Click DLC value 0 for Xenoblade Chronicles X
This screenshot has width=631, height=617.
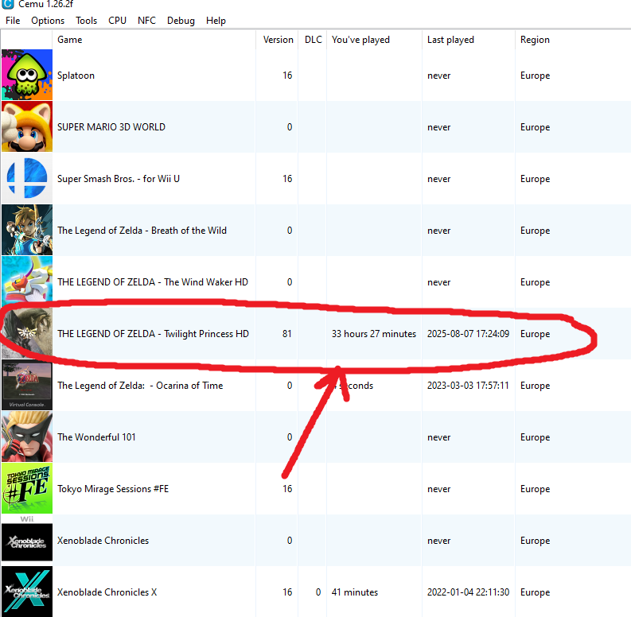pos(318,592)
